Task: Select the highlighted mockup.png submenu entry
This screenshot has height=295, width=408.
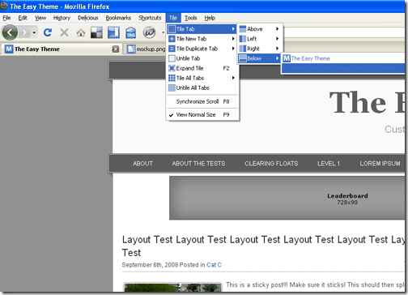Action: click(343, 68)
